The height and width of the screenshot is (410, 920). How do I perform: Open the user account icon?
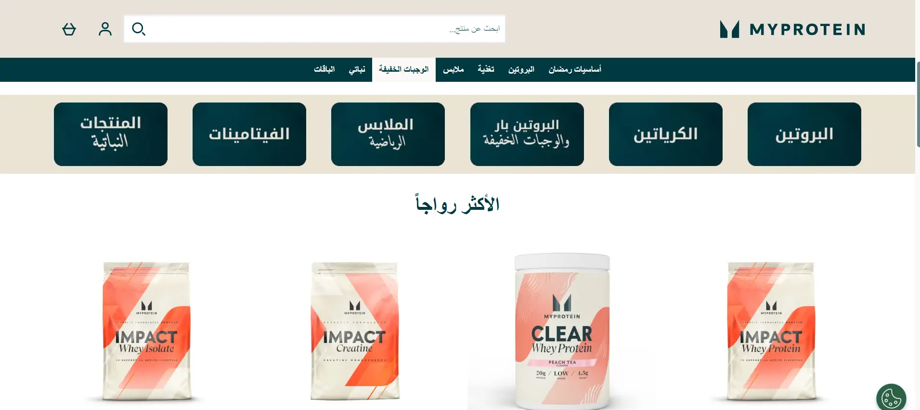pos(105,29)
